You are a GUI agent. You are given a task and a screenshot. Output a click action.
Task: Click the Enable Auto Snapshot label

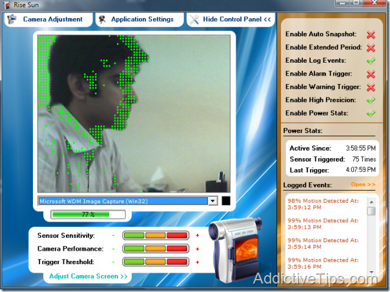[321, 34]
